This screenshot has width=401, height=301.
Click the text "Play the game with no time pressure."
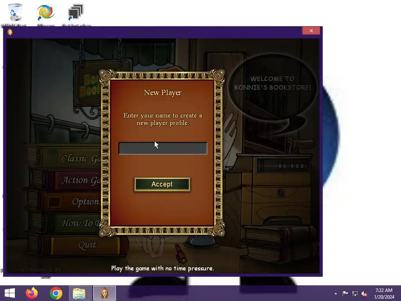(163, 268)
